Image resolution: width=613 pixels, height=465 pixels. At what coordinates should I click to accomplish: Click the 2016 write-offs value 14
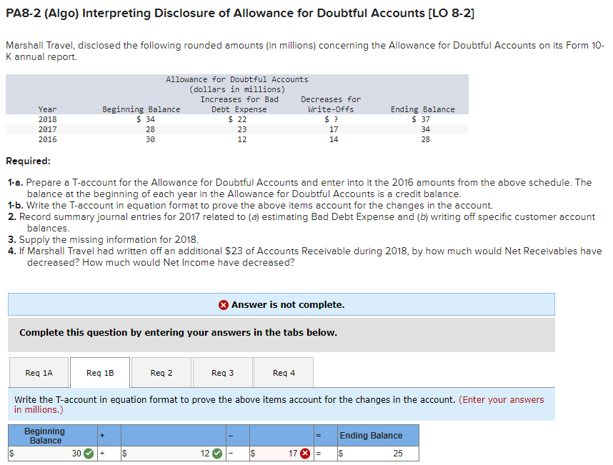(x=334, y=139)
